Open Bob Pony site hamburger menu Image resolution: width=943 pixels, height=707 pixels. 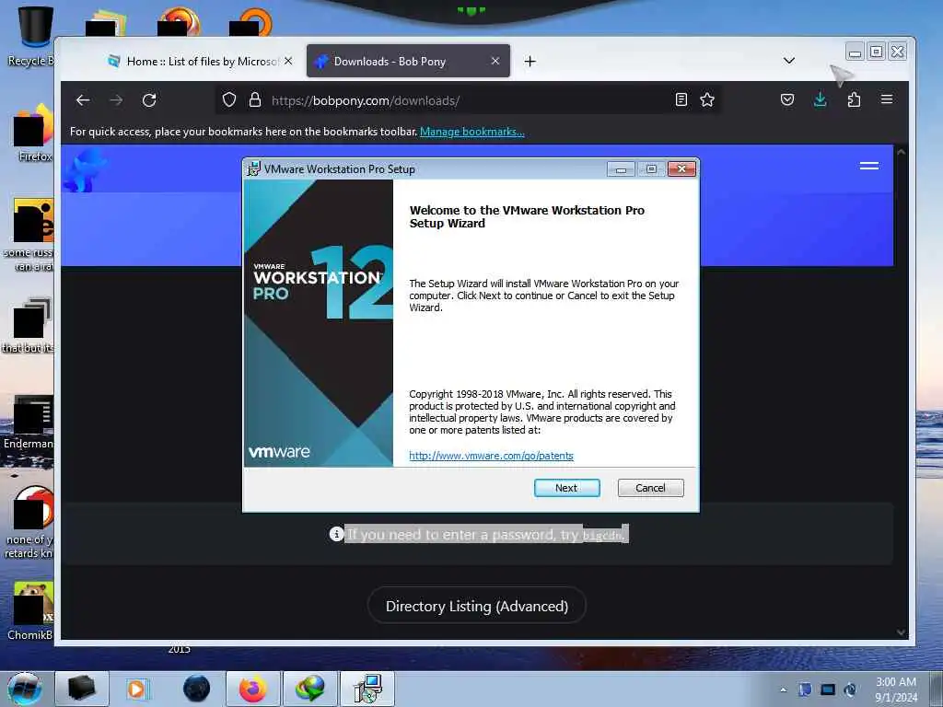pos(869,166)
